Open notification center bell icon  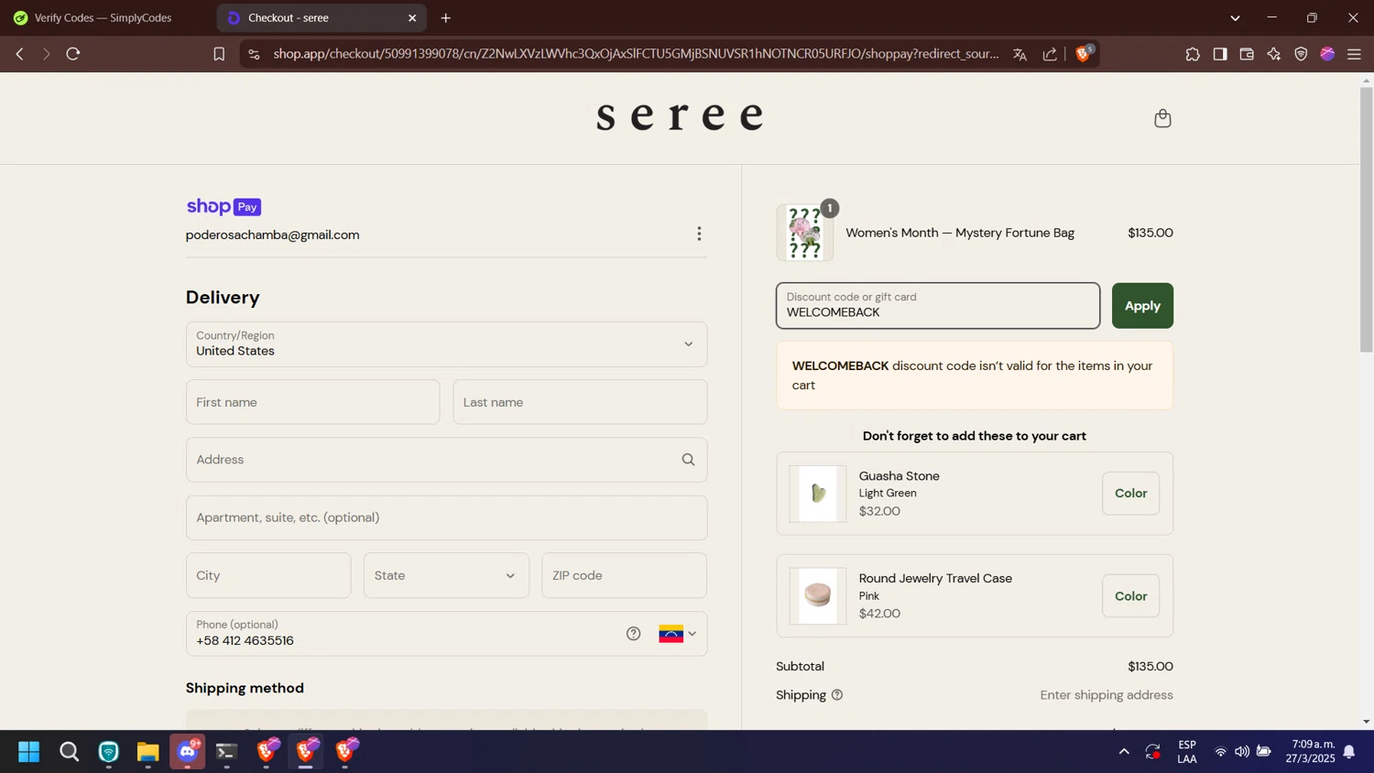click(x=1349, y=752)
